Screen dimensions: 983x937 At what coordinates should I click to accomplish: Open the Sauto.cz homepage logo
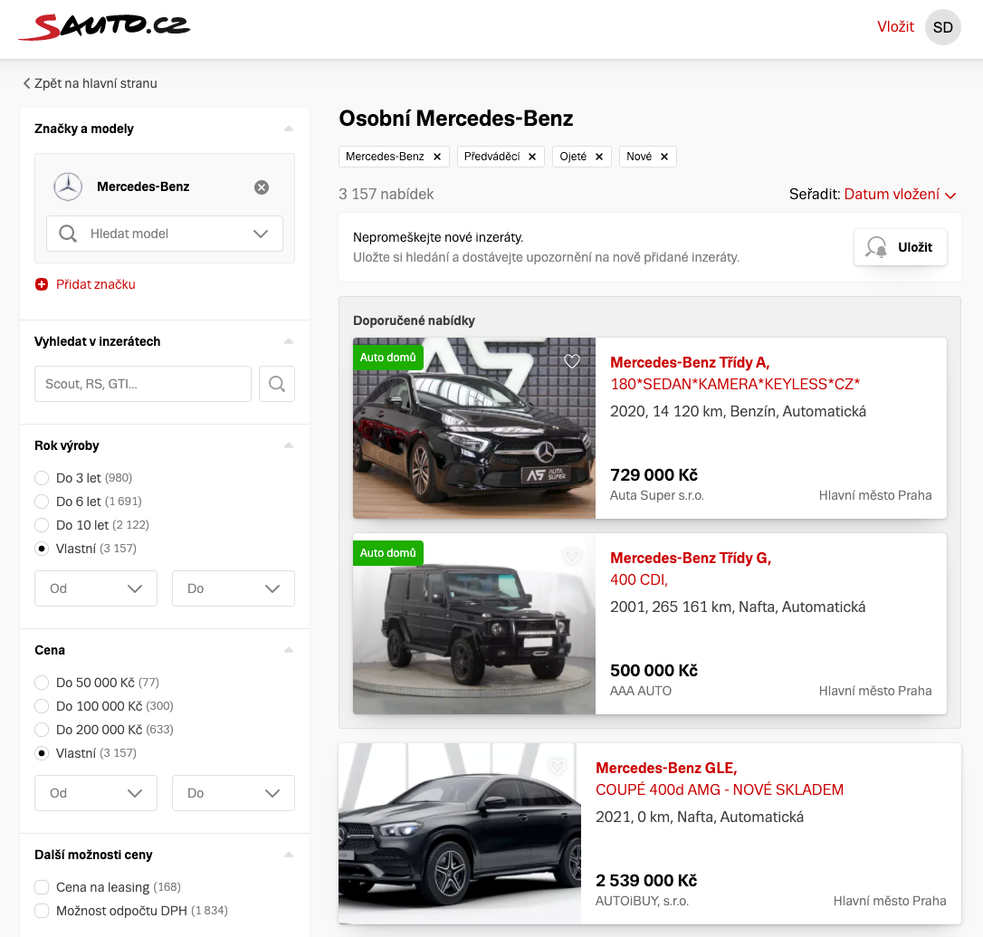point(104,26)
